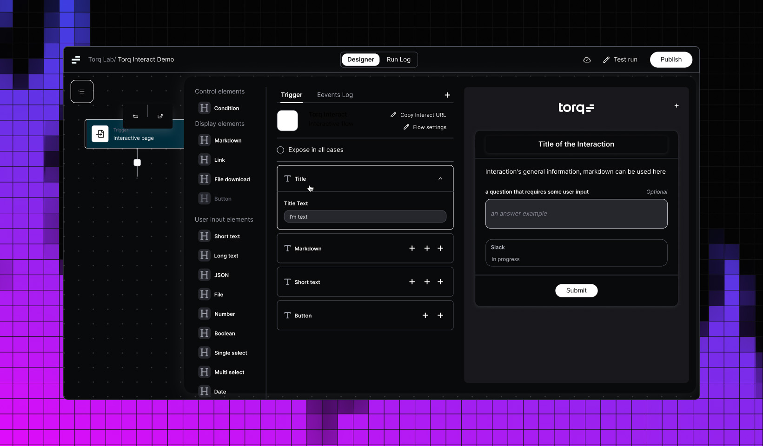Click the white flow color swatch square
Viewport: 763px width, 446px height.
287,121
